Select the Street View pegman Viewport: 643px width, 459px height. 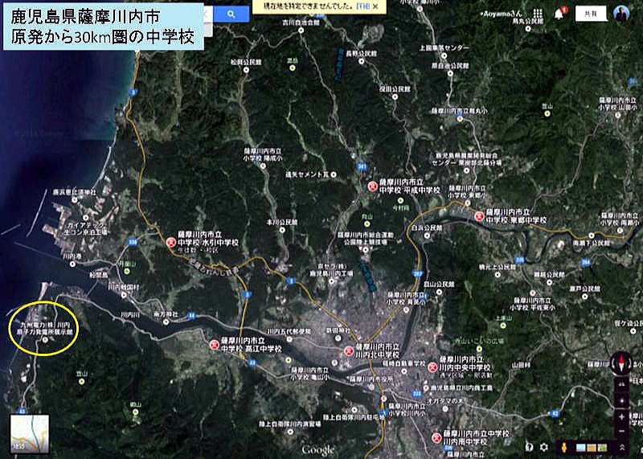click(x=563, y=447)
